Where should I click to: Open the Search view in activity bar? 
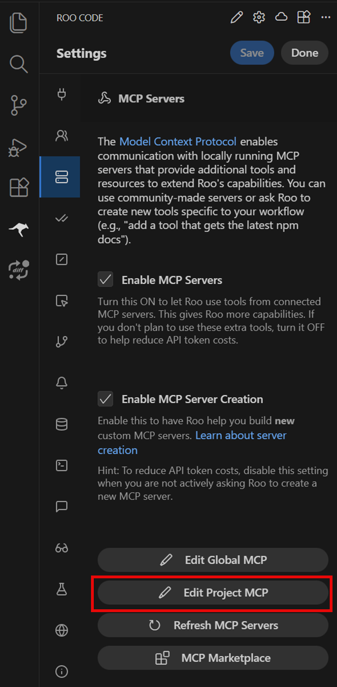click(19, 64)
